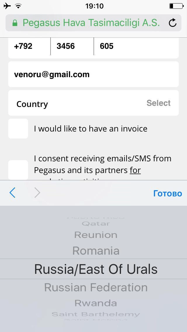Screen dimensions: 187x332
Task: Open the Country Select dropdown
Action: pos(93,103)
